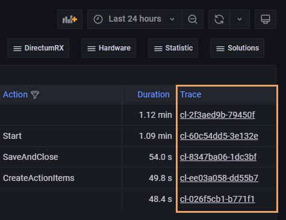Open trace link cl-60c54dd5-3e132e

tap(219, 136)
